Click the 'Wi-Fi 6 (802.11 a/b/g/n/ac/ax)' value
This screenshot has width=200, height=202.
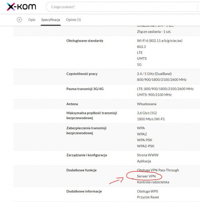pyautogui.click(x=160, y=41)
